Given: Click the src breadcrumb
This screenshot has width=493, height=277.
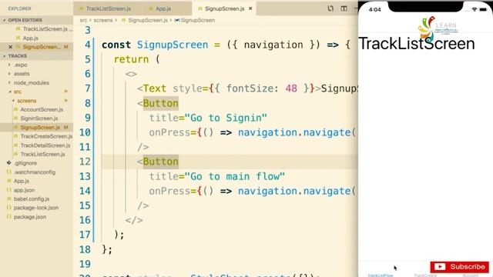Looking at the screenshot, I should [x=83, y=20].
